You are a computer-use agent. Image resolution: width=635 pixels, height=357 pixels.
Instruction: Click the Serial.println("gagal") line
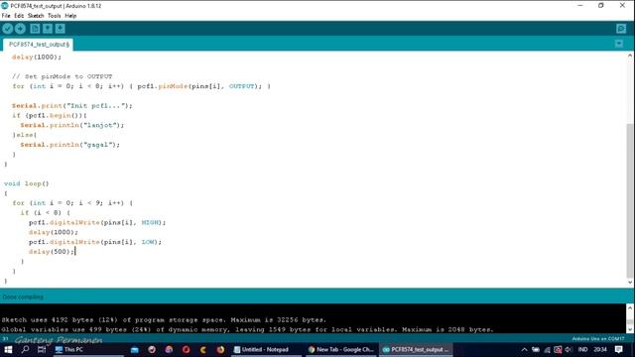70,145
